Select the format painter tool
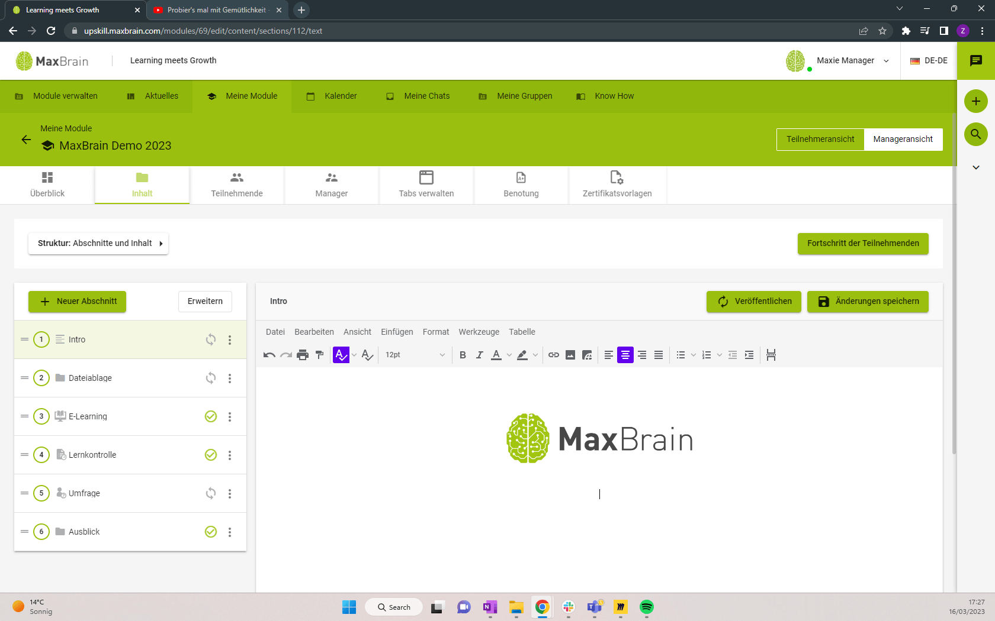995x621 pixels. point(319,355)
